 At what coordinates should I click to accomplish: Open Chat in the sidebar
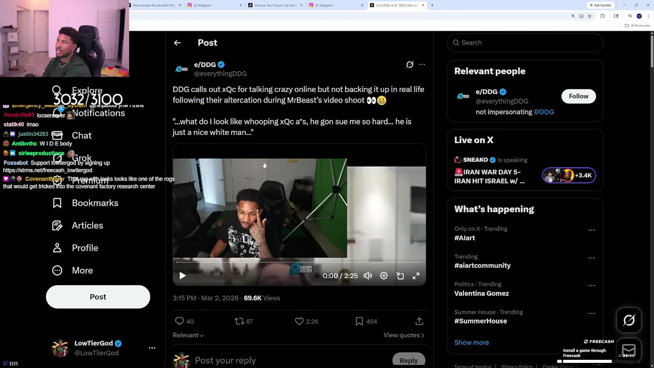click(x=72, y=135)
